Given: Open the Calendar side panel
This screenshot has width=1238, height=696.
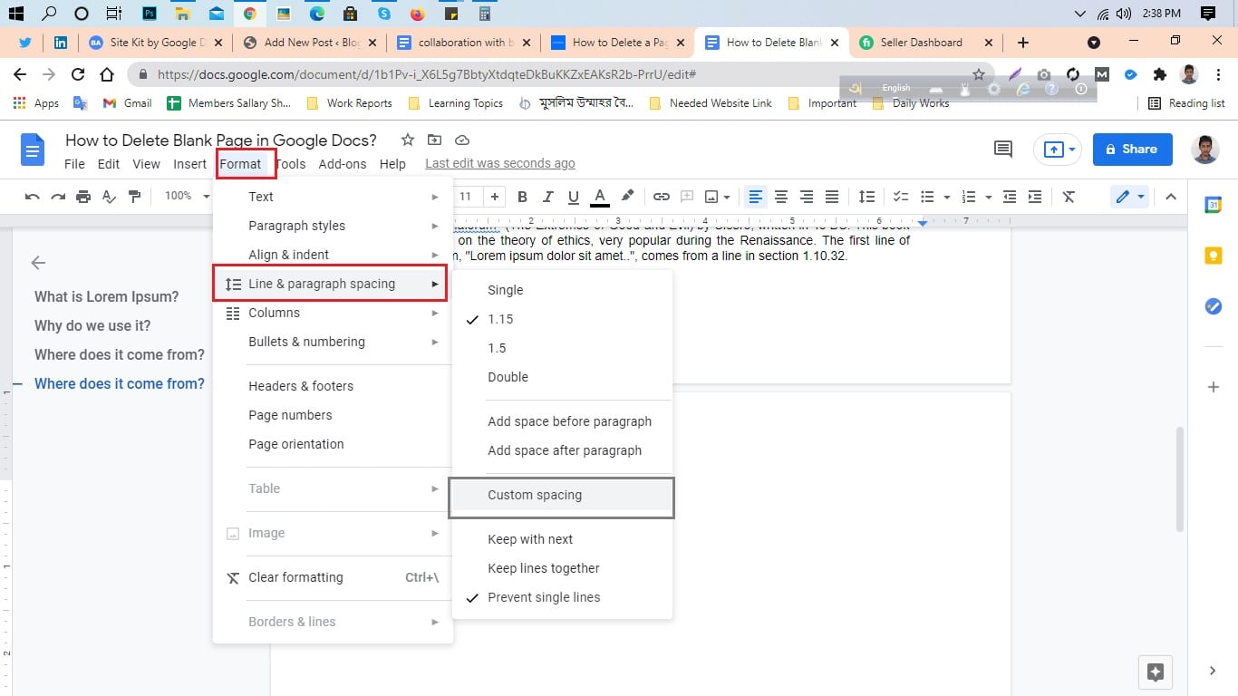Looking at the screenshot, I should pyautogui.click(x=1214, y=204).
